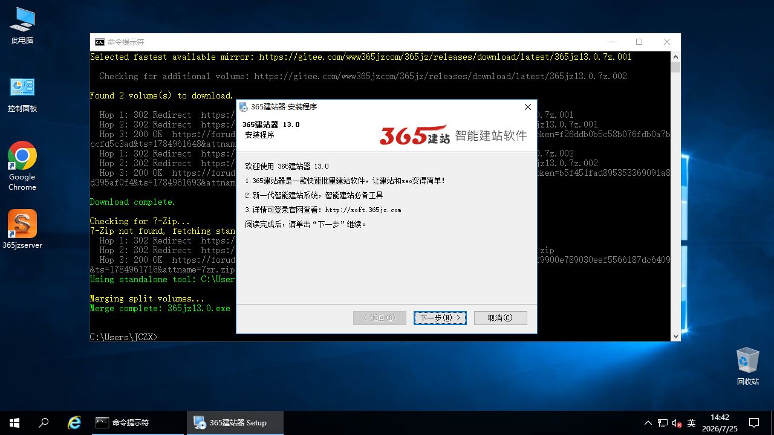774x435 pixels.
Task: Open the taskbar clock showing 14:42
Action: coord(720,422)
